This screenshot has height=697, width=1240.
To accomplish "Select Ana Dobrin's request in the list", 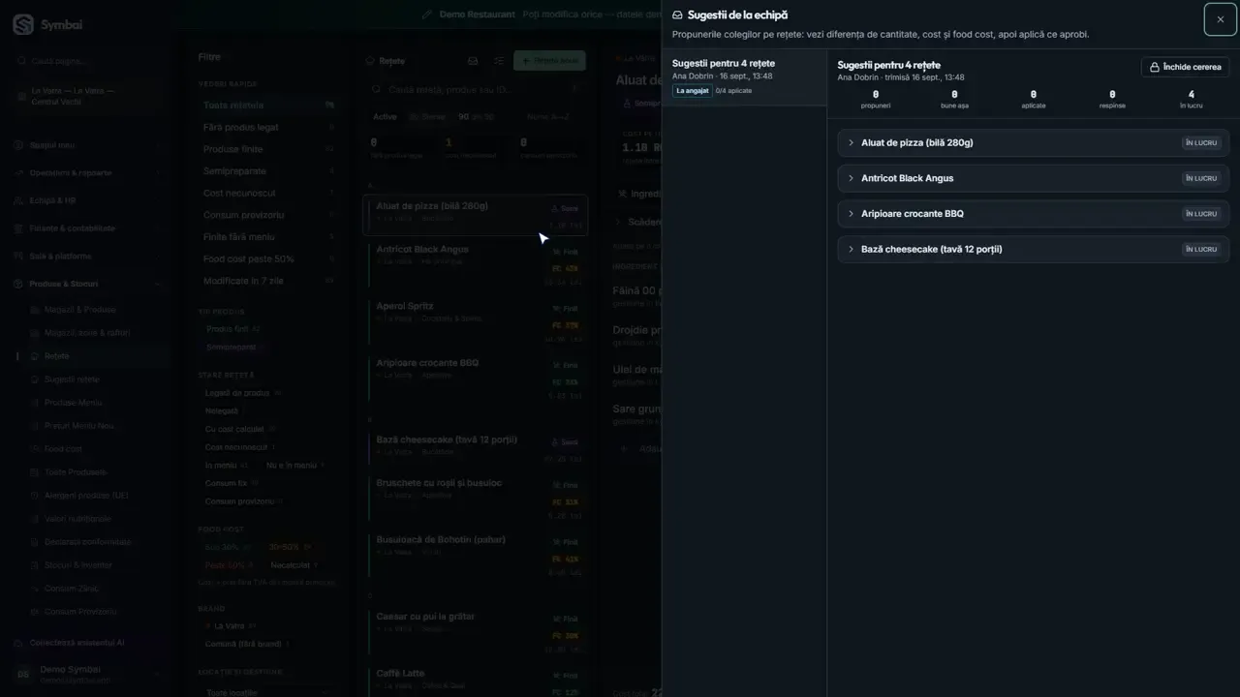I will point(744,76).
